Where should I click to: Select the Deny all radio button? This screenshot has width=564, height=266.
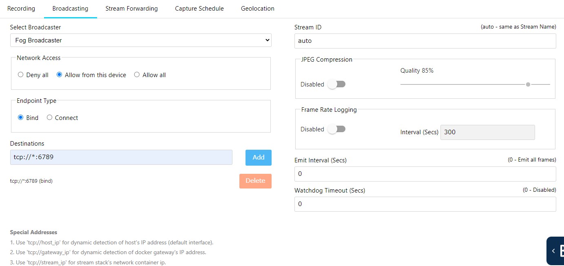point(21,75)
